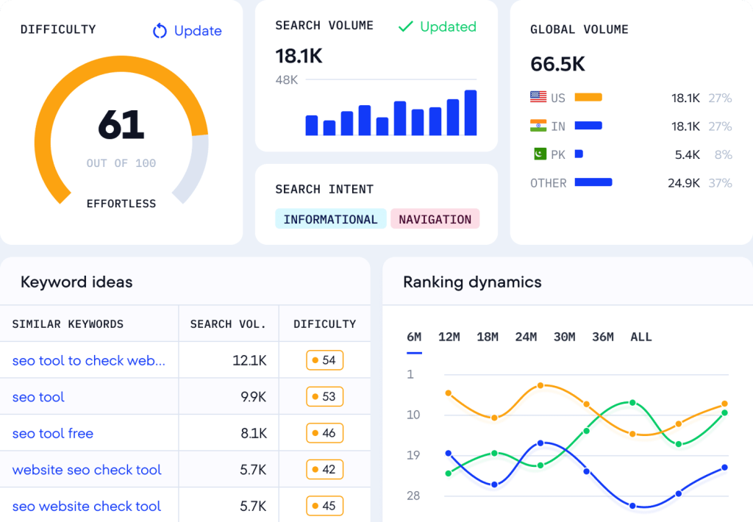Click the 'seo tool to check web...' link
The width and height of the screenshot is (753, 522).
pyautogui.click(x=88, y=360)
